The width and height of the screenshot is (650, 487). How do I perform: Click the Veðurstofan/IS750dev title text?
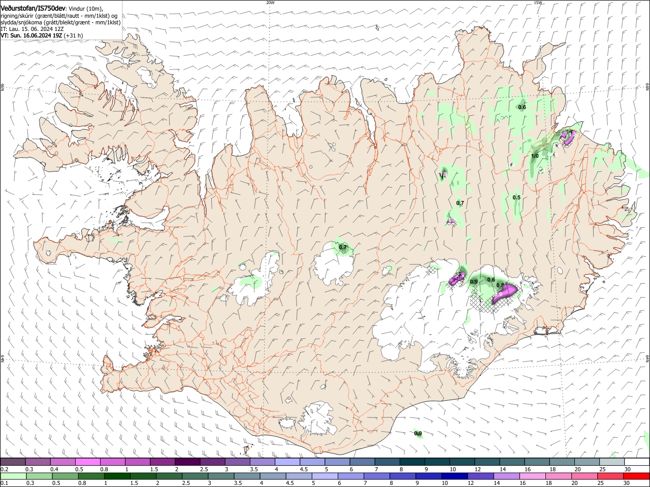(x=33, y=8)
